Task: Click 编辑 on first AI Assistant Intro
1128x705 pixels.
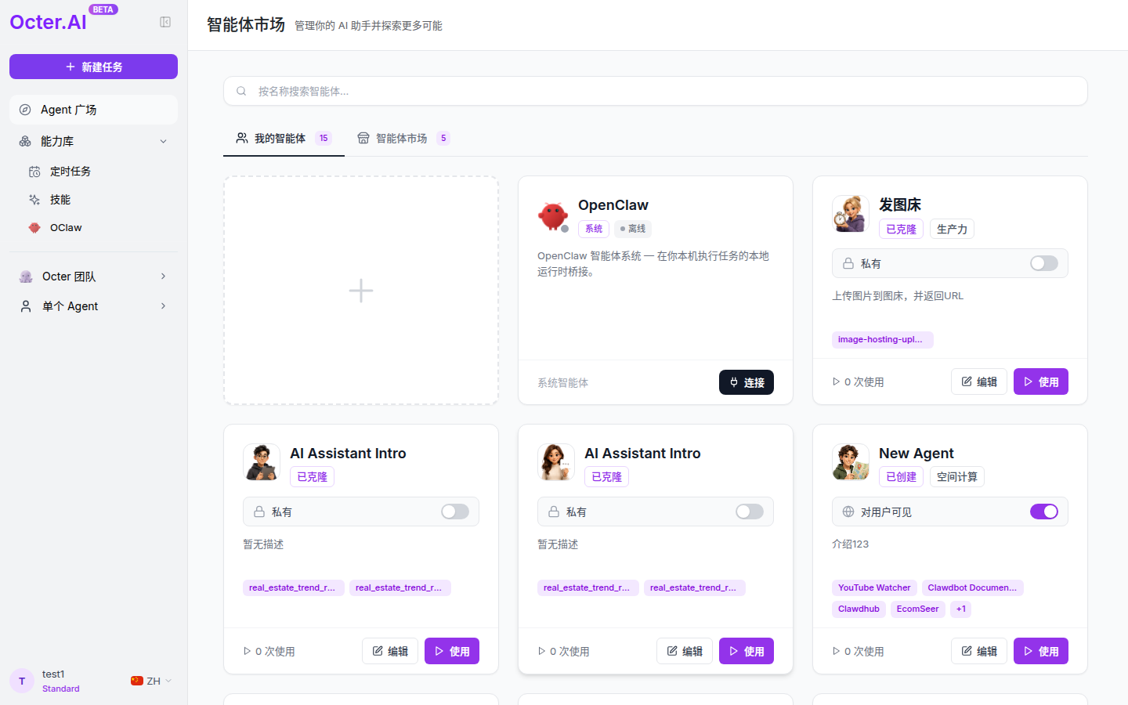Action: point(390,651)
